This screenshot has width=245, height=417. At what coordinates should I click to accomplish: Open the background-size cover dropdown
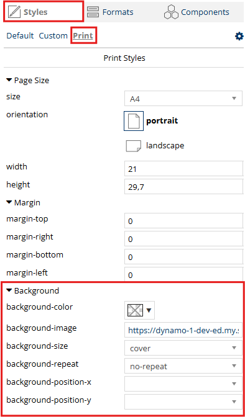pyautogui.click(x=183, y=348)
